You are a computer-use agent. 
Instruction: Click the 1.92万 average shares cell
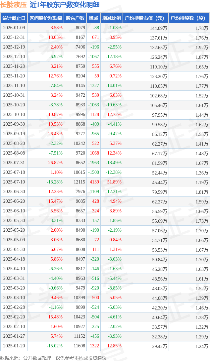click(x=202, y=48)
